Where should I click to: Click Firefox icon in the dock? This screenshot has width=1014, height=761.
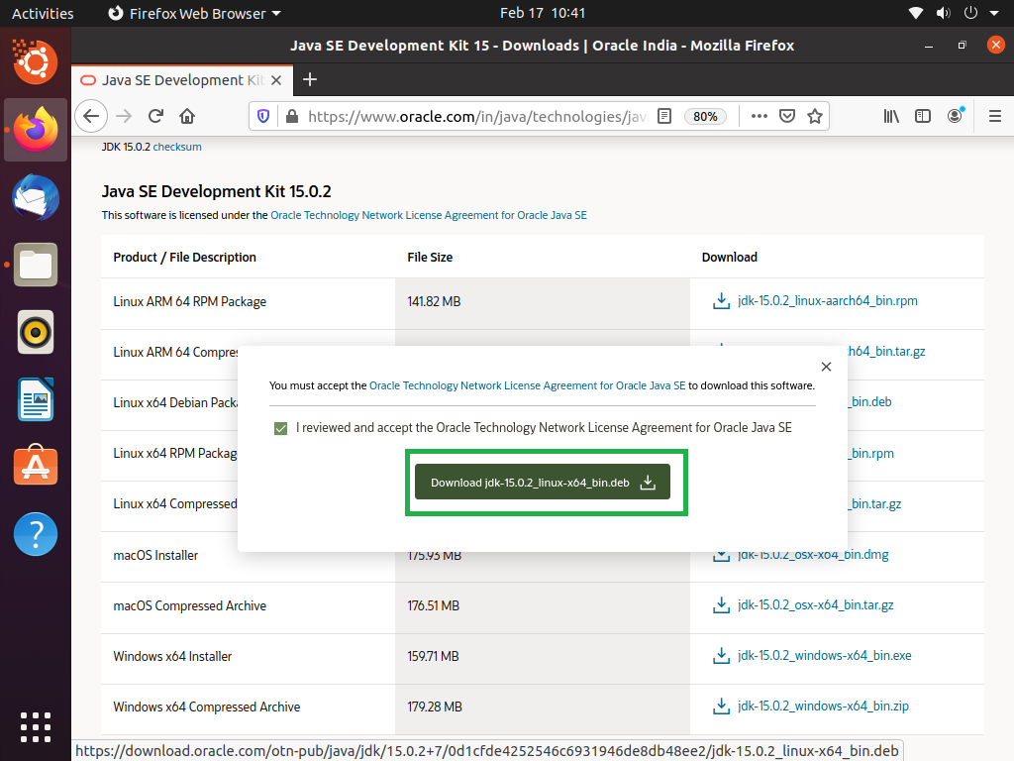tap(36, 130)
